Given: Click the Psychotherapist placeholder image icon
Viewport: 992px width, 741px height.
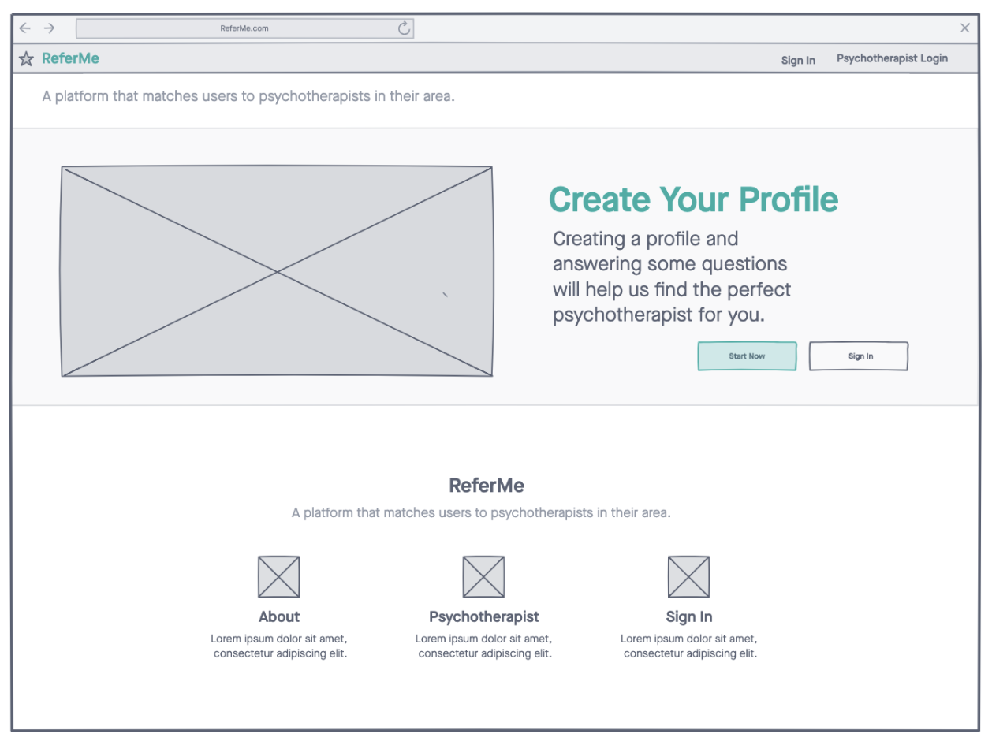Looking at the screenshot, I should [483, 576].
